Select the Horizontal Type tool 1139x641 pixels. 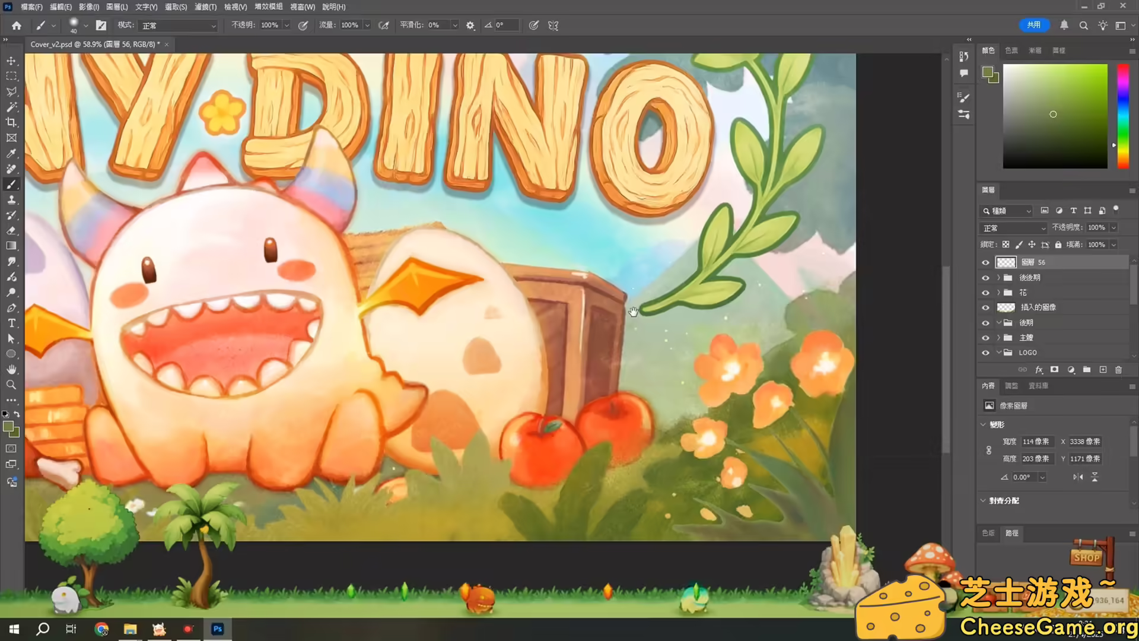11,323
